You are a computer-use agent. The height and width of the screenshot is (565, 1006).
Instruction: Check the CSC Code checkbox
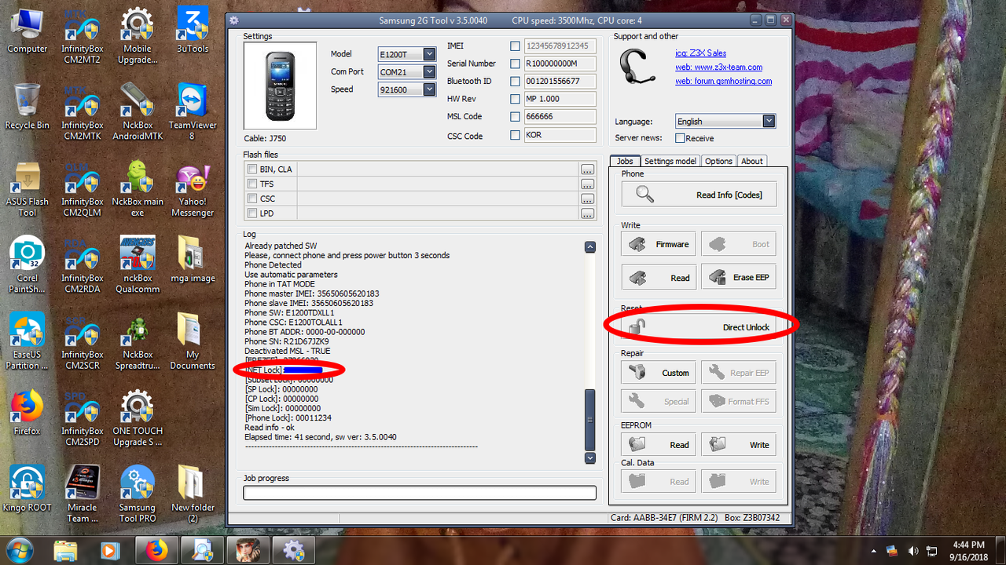[515, 135]
